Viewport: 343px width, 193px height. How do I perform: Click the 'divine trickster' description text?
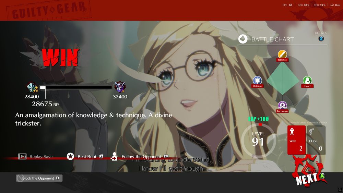tap(94, 119)
